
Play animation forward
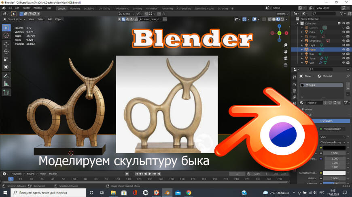150,174
